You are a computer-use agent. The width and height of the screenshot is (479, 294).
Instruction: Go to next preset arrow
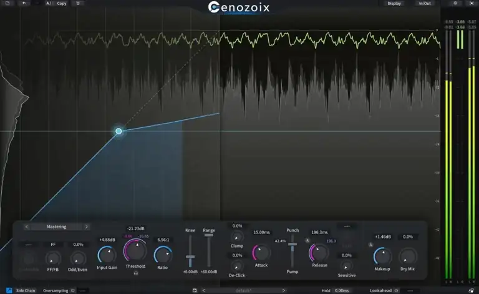(x=284, y=290)
